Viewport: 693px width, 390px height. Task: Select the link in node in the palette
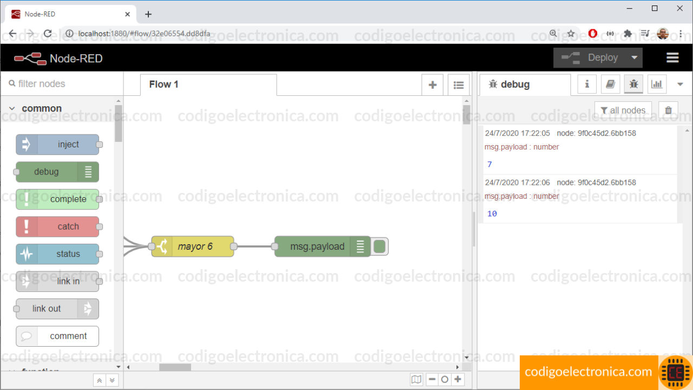coord(57,281)
